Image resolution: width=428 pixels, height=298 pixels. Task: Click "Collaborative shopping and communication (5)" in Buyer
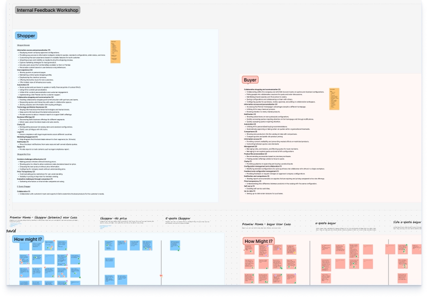click(x=262, y=90)
